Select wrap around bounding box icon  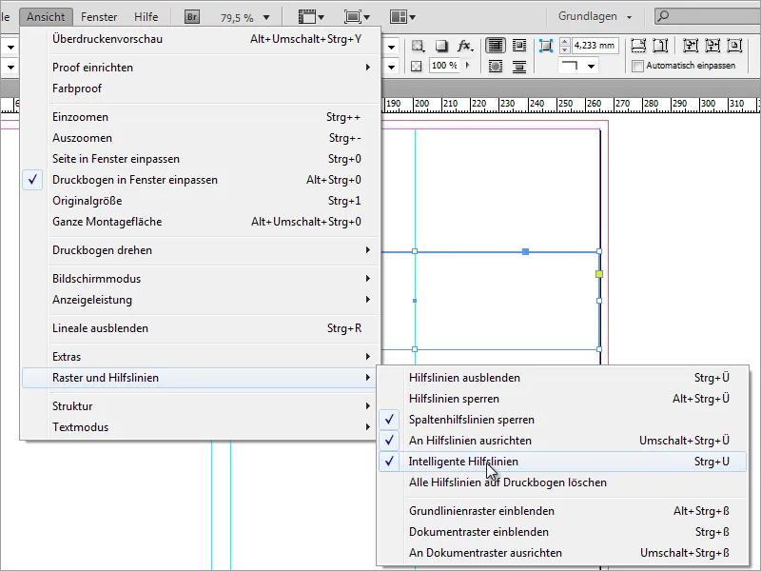(519, 46)
